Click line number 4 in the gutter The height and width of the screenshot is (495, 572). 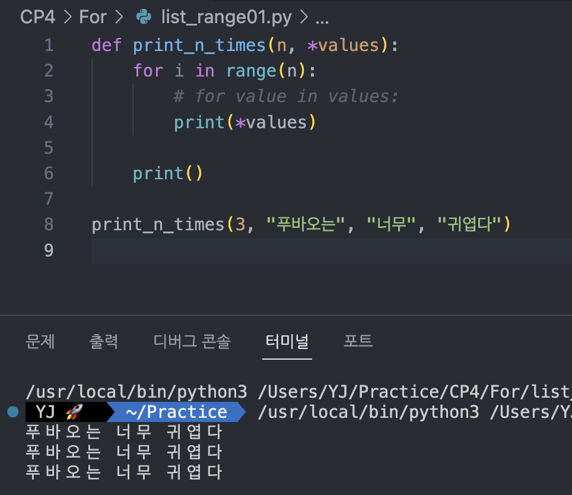tap(49, 122)
